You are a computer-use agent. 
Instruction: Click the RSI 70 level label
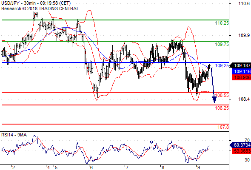(x=247, y=140)
